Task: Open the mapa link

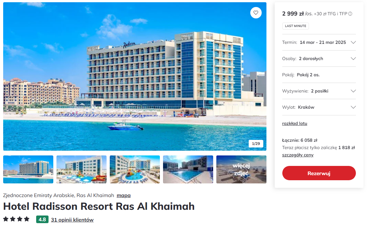Action: pos(124,195)
